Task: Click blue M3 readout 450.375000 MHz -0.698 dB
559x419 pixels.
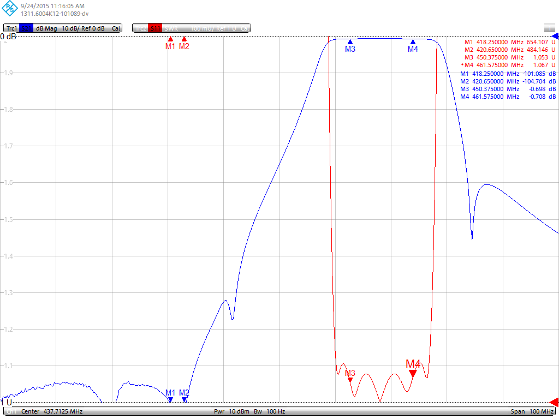Action: pos(508,89)
